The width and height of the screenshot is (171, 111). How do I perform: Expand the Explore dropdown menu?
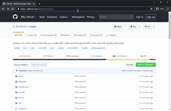point(64,17)
